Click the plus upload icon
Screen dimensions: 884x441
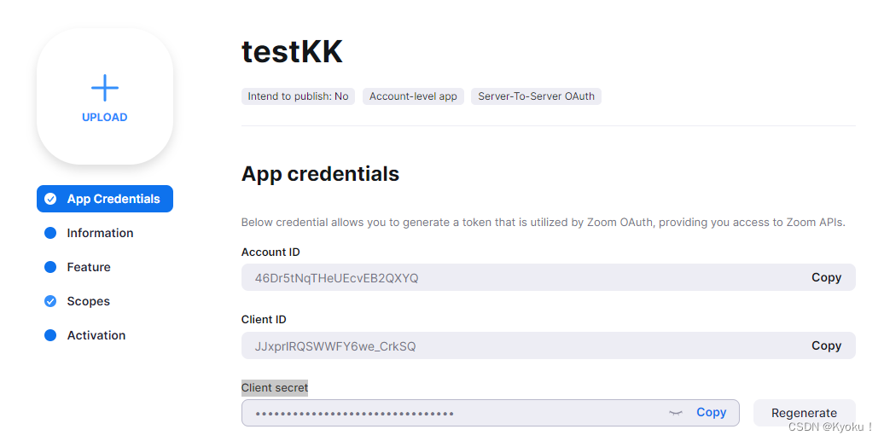[105, 88]
